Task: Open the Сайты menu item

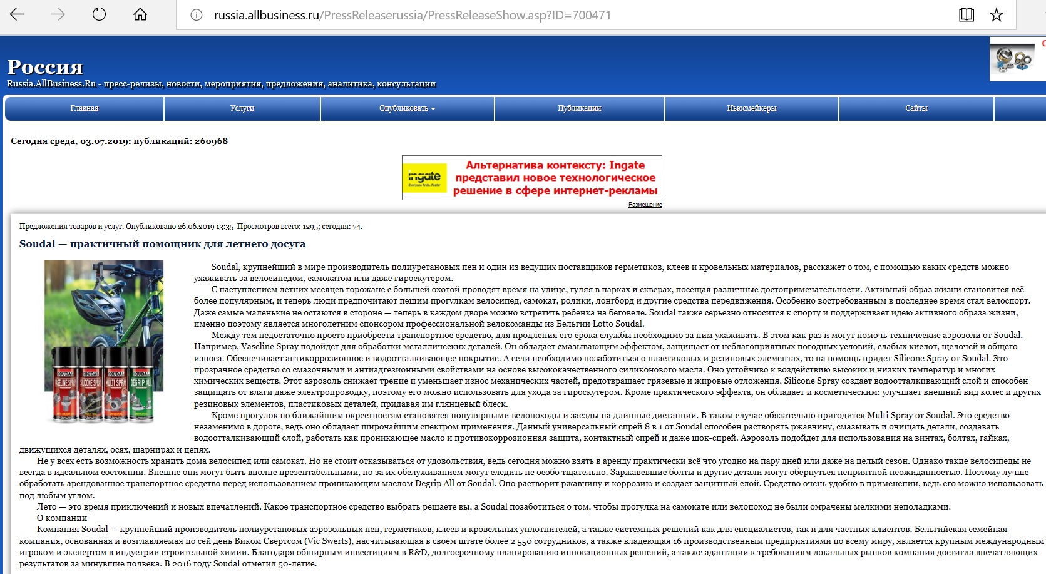Action: point(916,108)
